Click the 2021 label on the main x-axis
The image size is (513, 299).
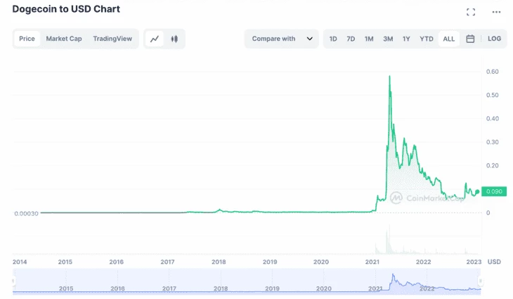tap(372, 262)
